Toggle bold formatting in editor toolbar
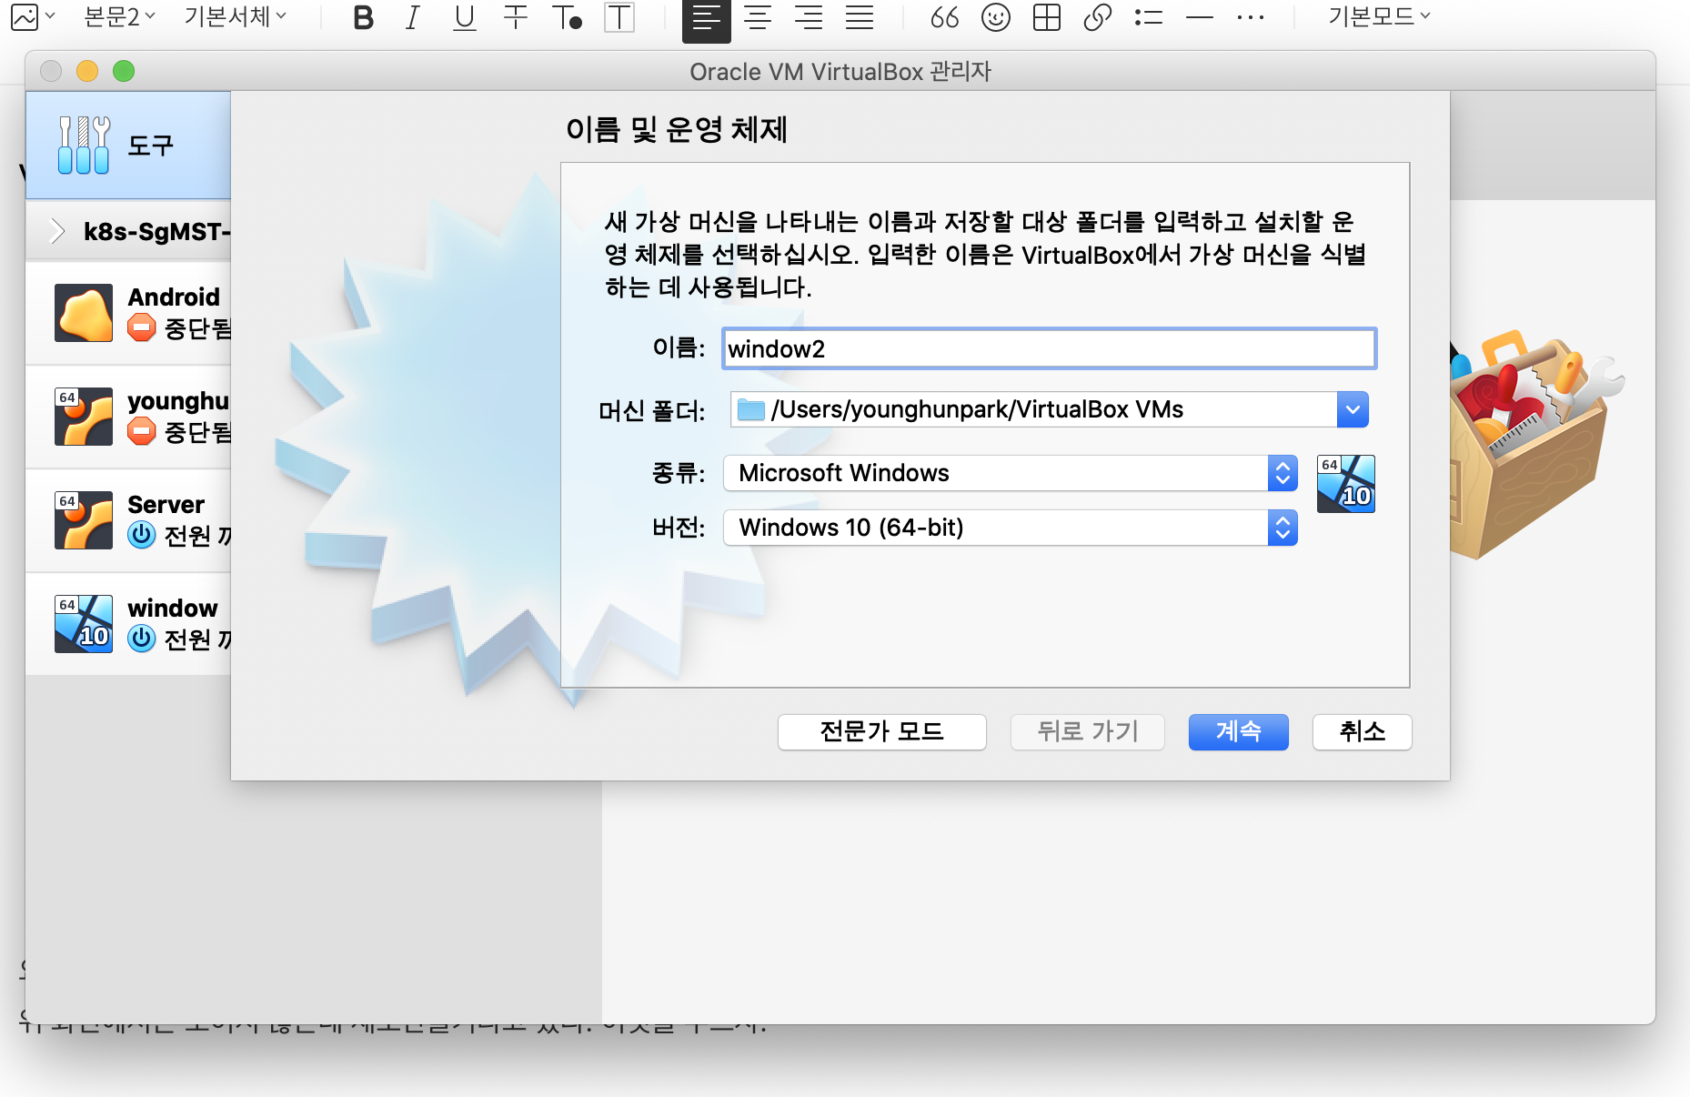 click(363, 17)
